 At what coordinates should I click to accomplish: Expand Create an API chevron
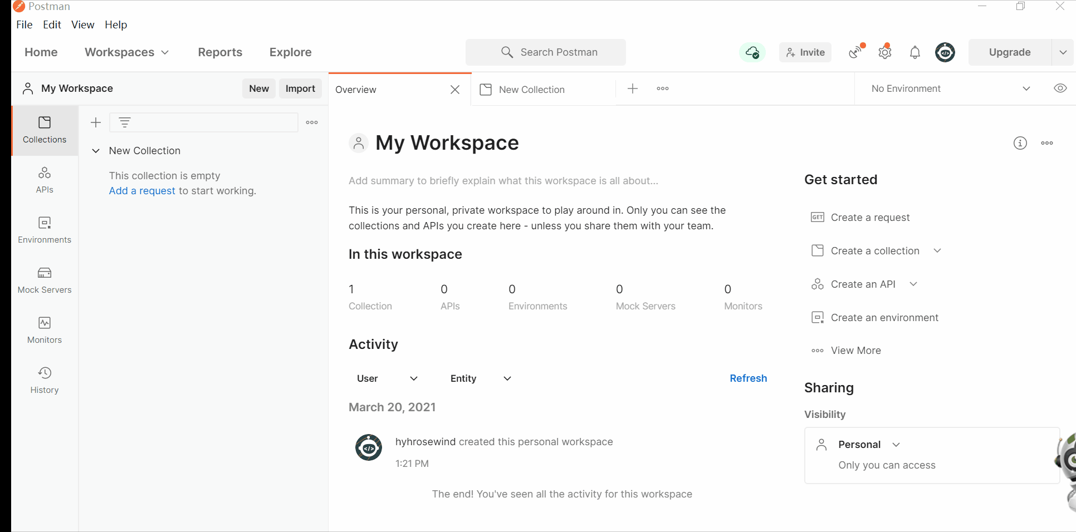click(913, 284)
